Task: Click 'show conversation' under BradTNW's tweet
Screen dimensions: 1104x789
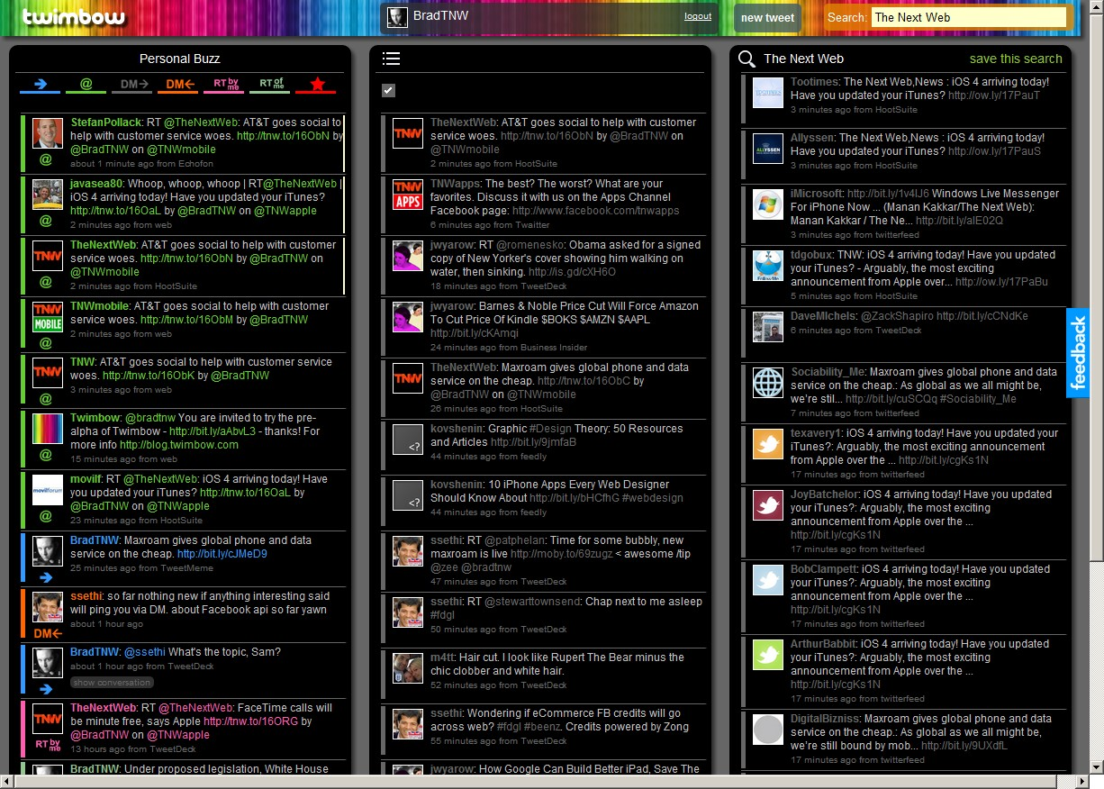Action: coord(112,682)
